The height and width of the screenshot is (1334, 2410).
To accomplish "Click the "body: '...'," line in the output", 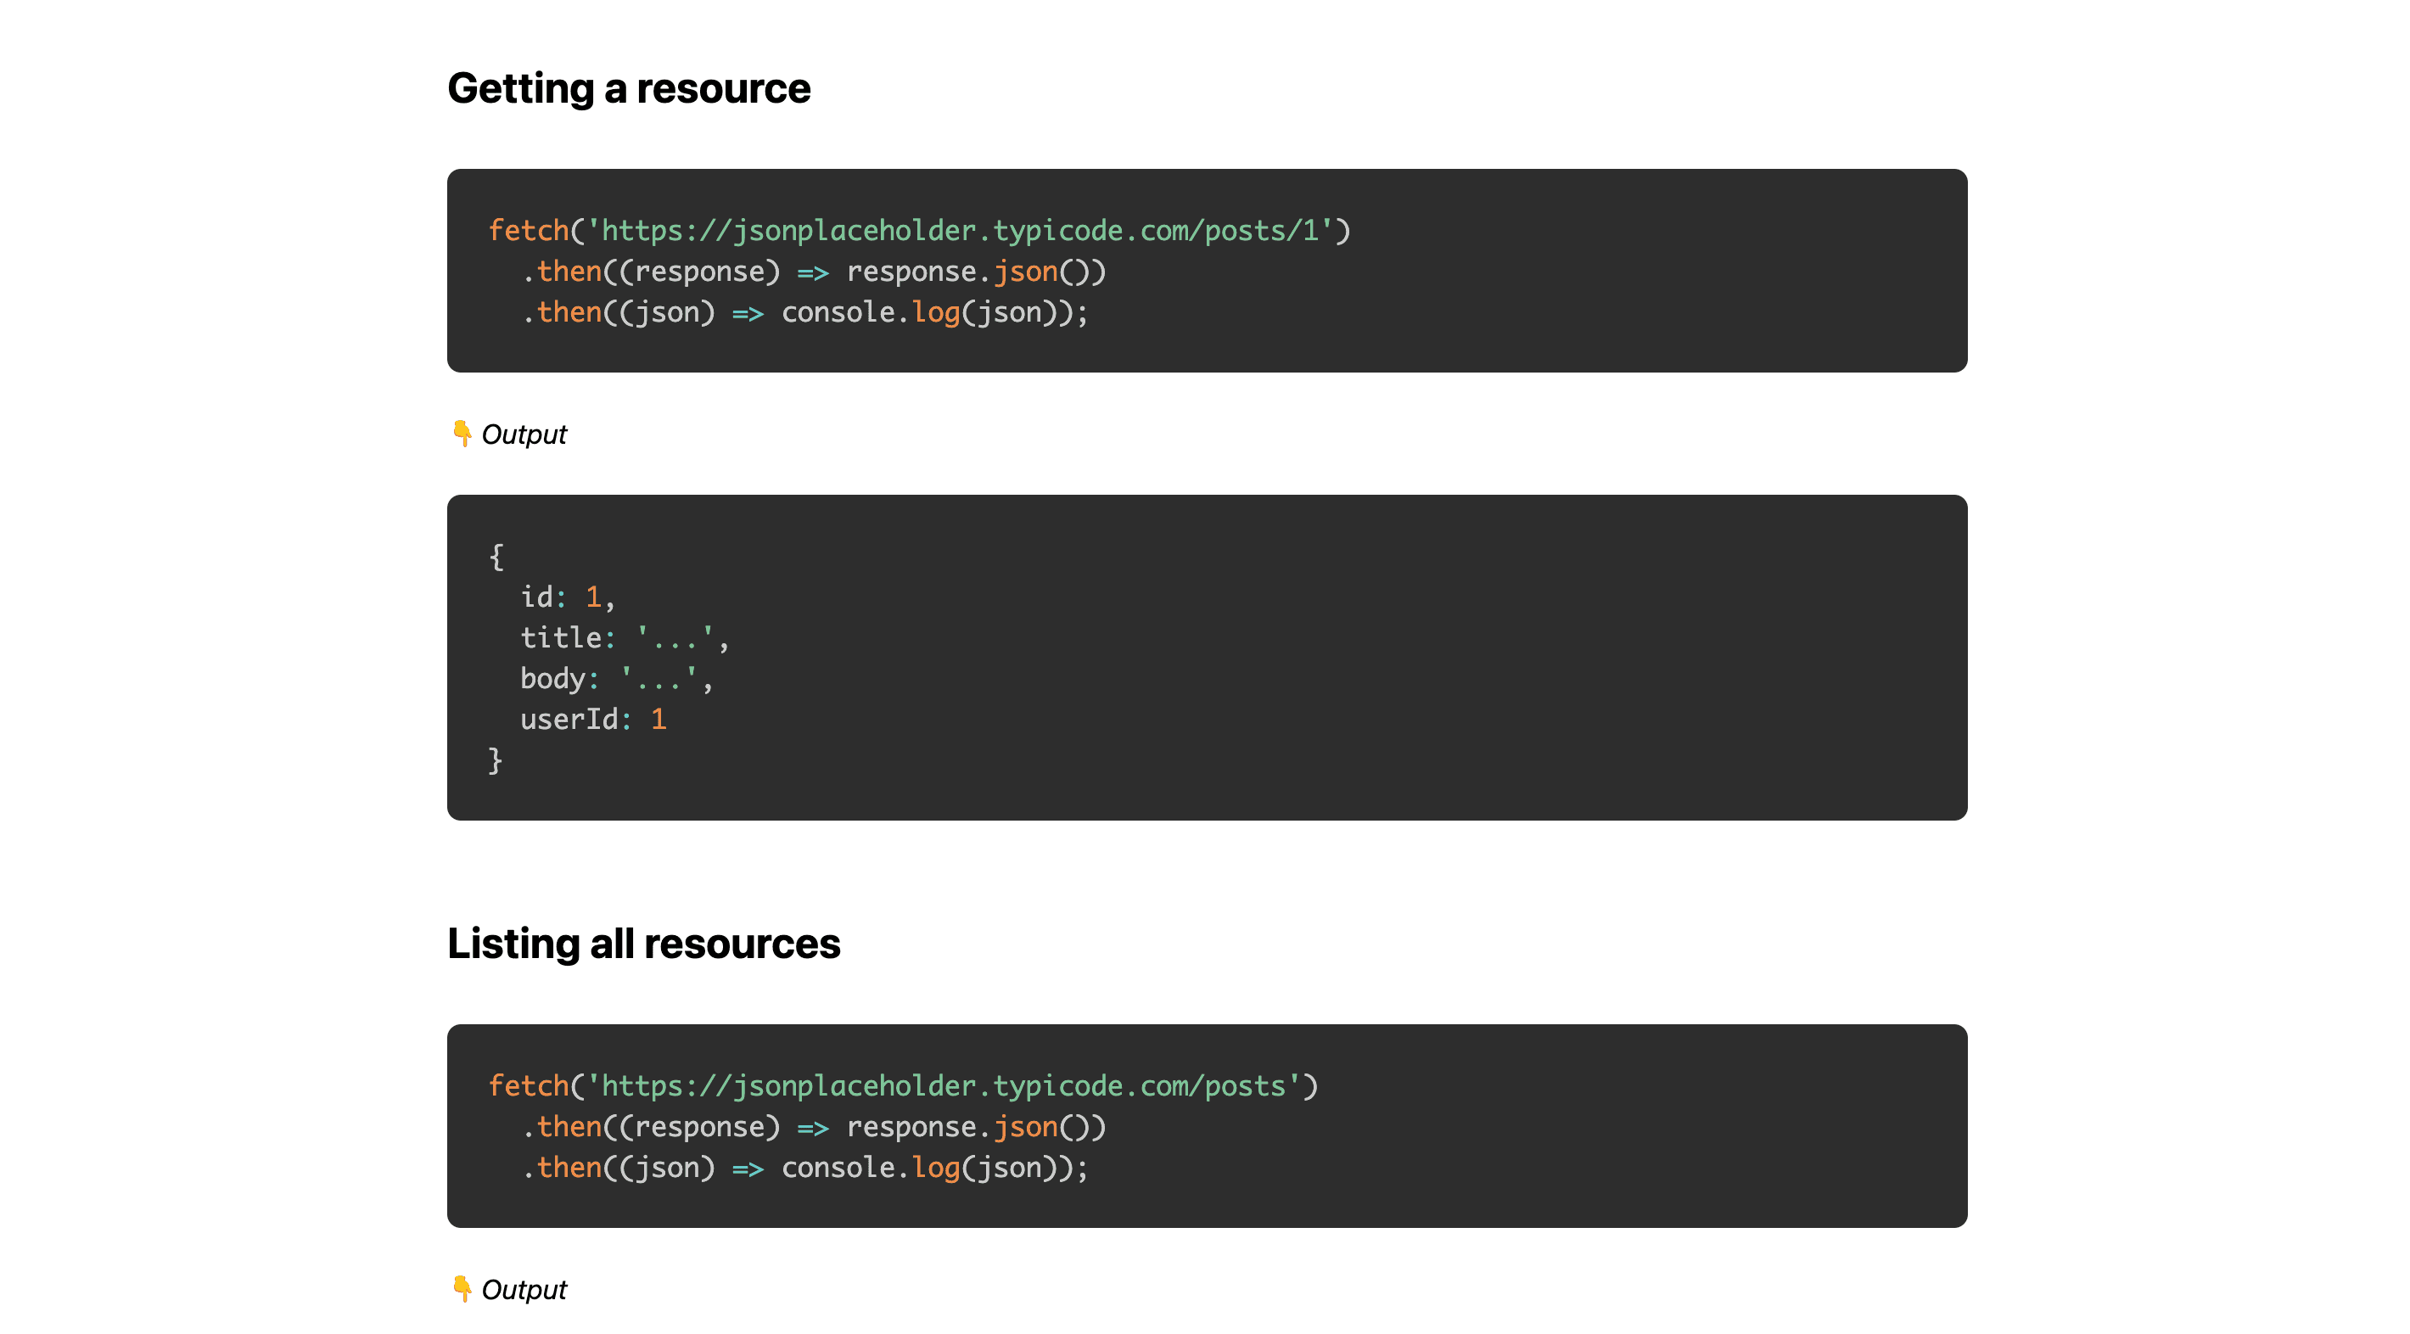I will tap(617, 678).
